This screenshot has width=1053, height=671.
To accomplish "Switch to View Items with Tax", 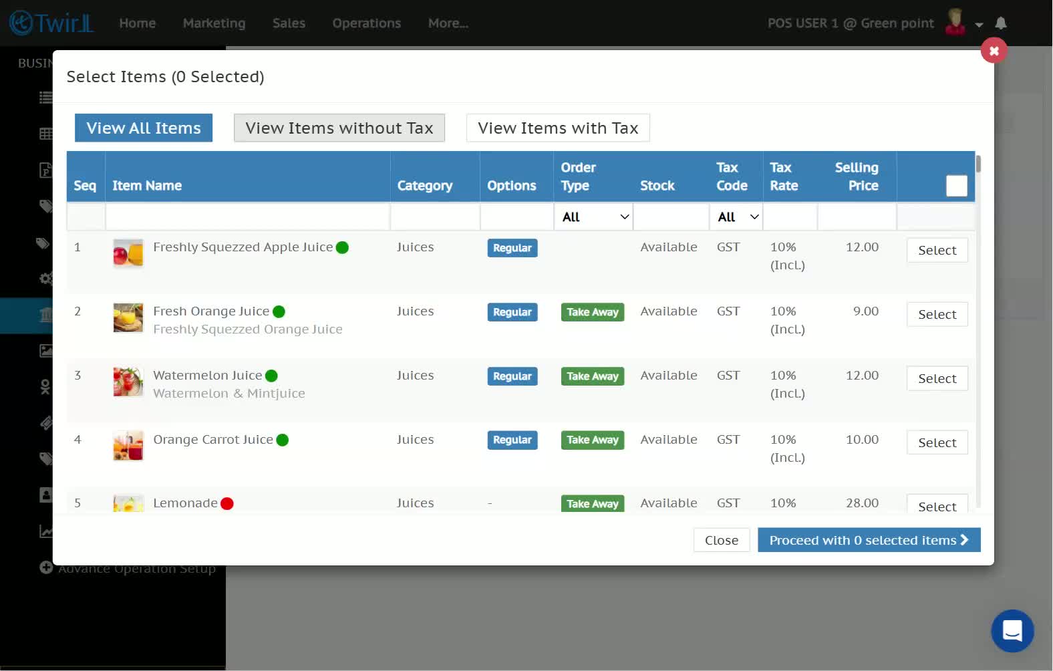I will [558, 128].
